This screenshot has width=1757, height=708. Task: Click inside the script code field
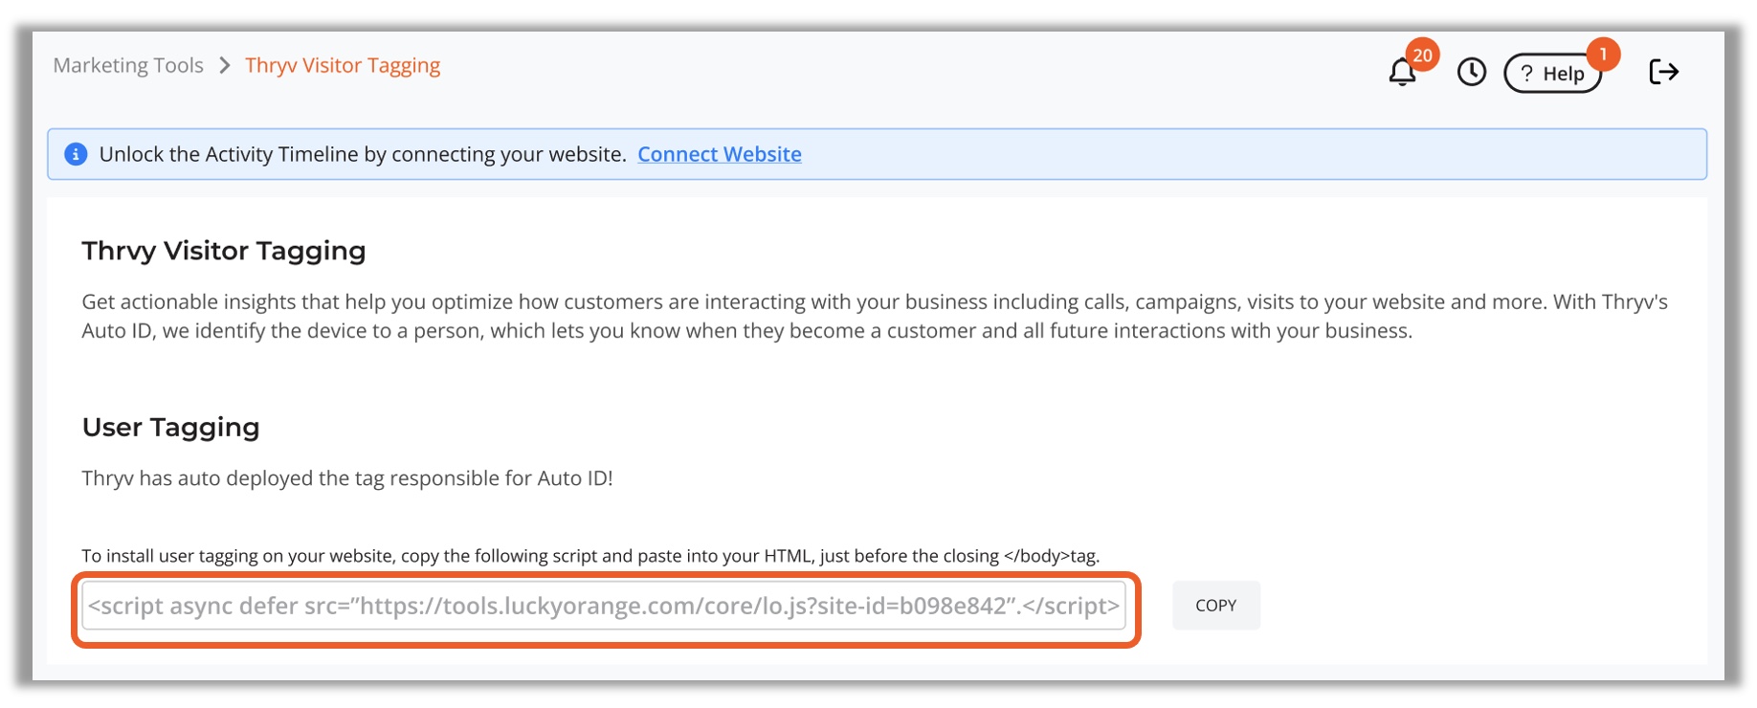pyautogui.click(x=603, y=606)
